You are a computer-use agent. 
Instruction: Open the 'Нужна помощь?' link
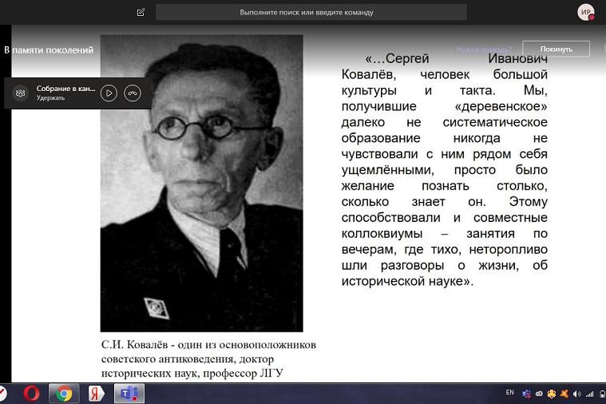(x=484, y=49)
